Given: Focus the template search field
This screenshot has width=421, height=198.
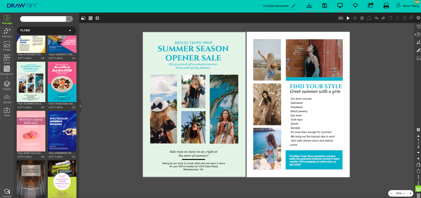Looking at the screenshot, I should tap(43, 19).
